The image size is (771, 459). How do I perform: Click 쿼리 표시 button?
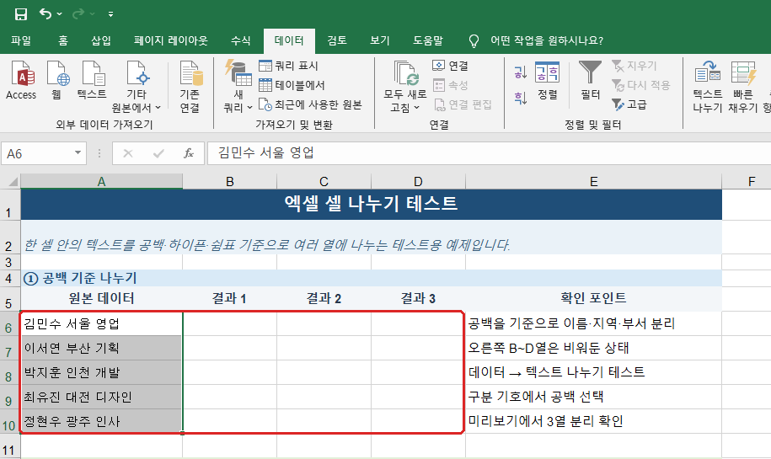[x=289, y=66]
